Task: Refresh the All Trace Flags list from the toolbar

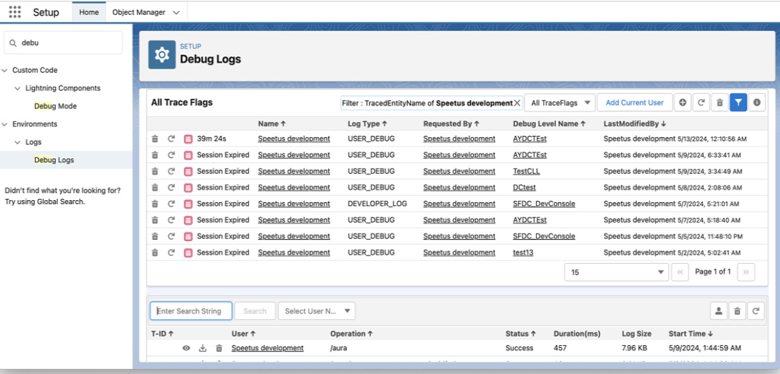Action: [x=701, y=103]
